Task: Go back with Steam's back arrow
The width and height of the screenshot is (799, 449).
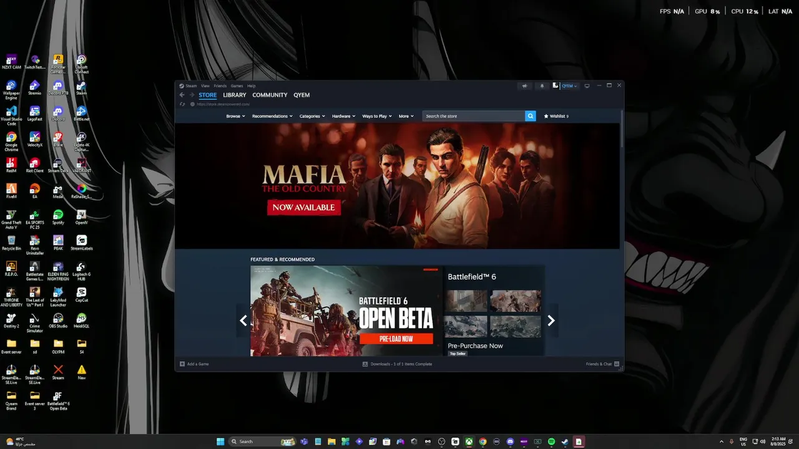Action: click(182, 95)
